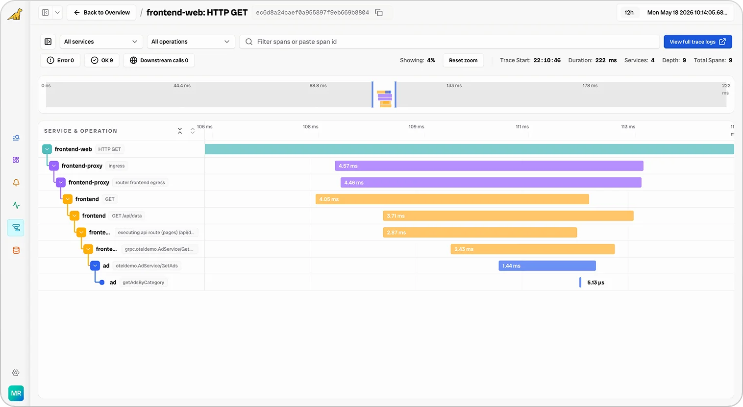Focus the Filter spans search field

pyautogui.click(x=449, y=42)
